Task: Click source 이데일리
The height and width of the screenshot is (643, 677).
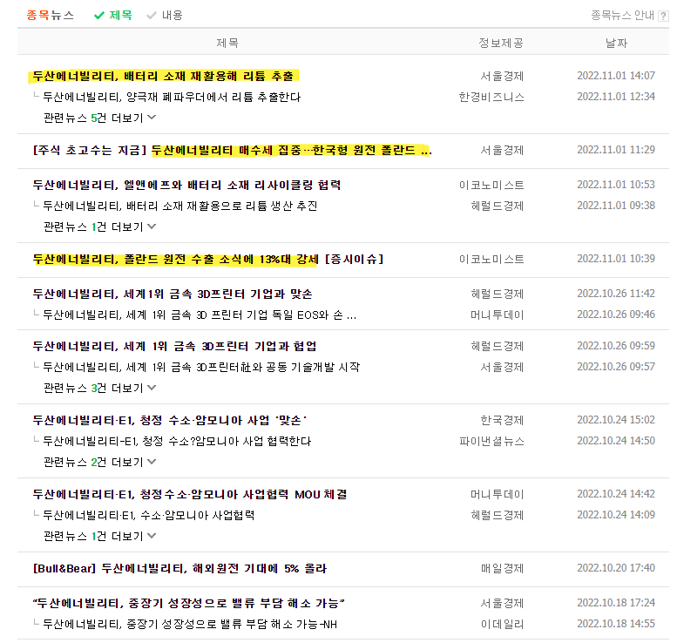Action: tap(503, 625)
